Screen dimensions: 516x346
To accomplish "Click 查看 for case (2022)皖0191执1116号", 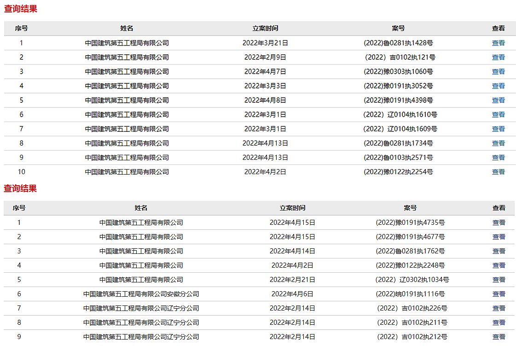I will [x=499, y=294].
